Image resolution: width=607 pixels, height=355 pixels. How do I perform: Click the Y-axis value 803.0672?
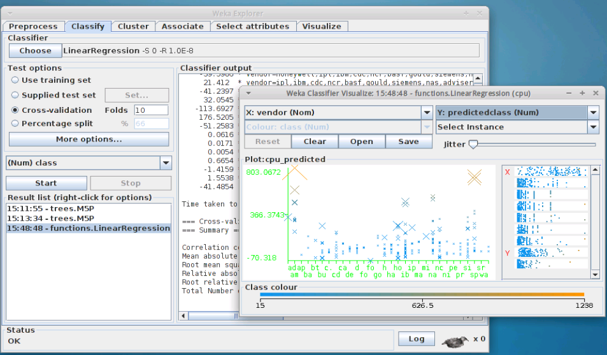click(263, 172)
